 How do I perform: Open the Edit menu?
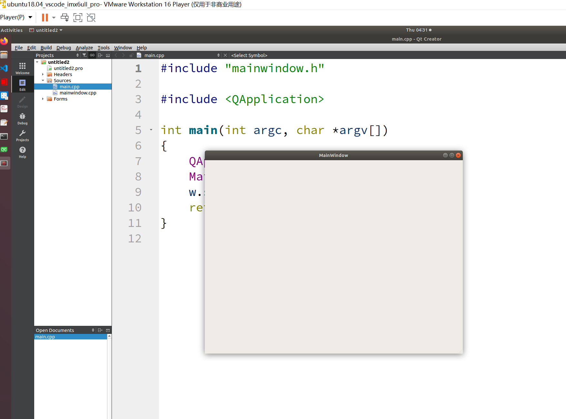31,47
